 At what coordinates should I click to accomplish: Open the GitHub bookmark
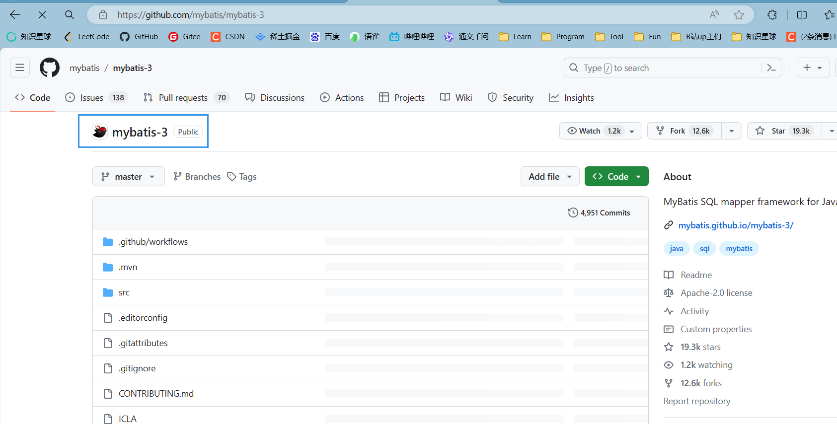pos(139,36)
